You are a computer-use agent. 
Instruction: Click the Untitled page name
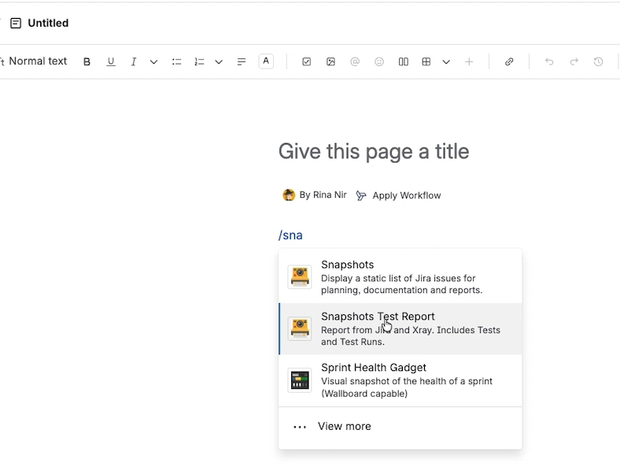tap(48, 24)
